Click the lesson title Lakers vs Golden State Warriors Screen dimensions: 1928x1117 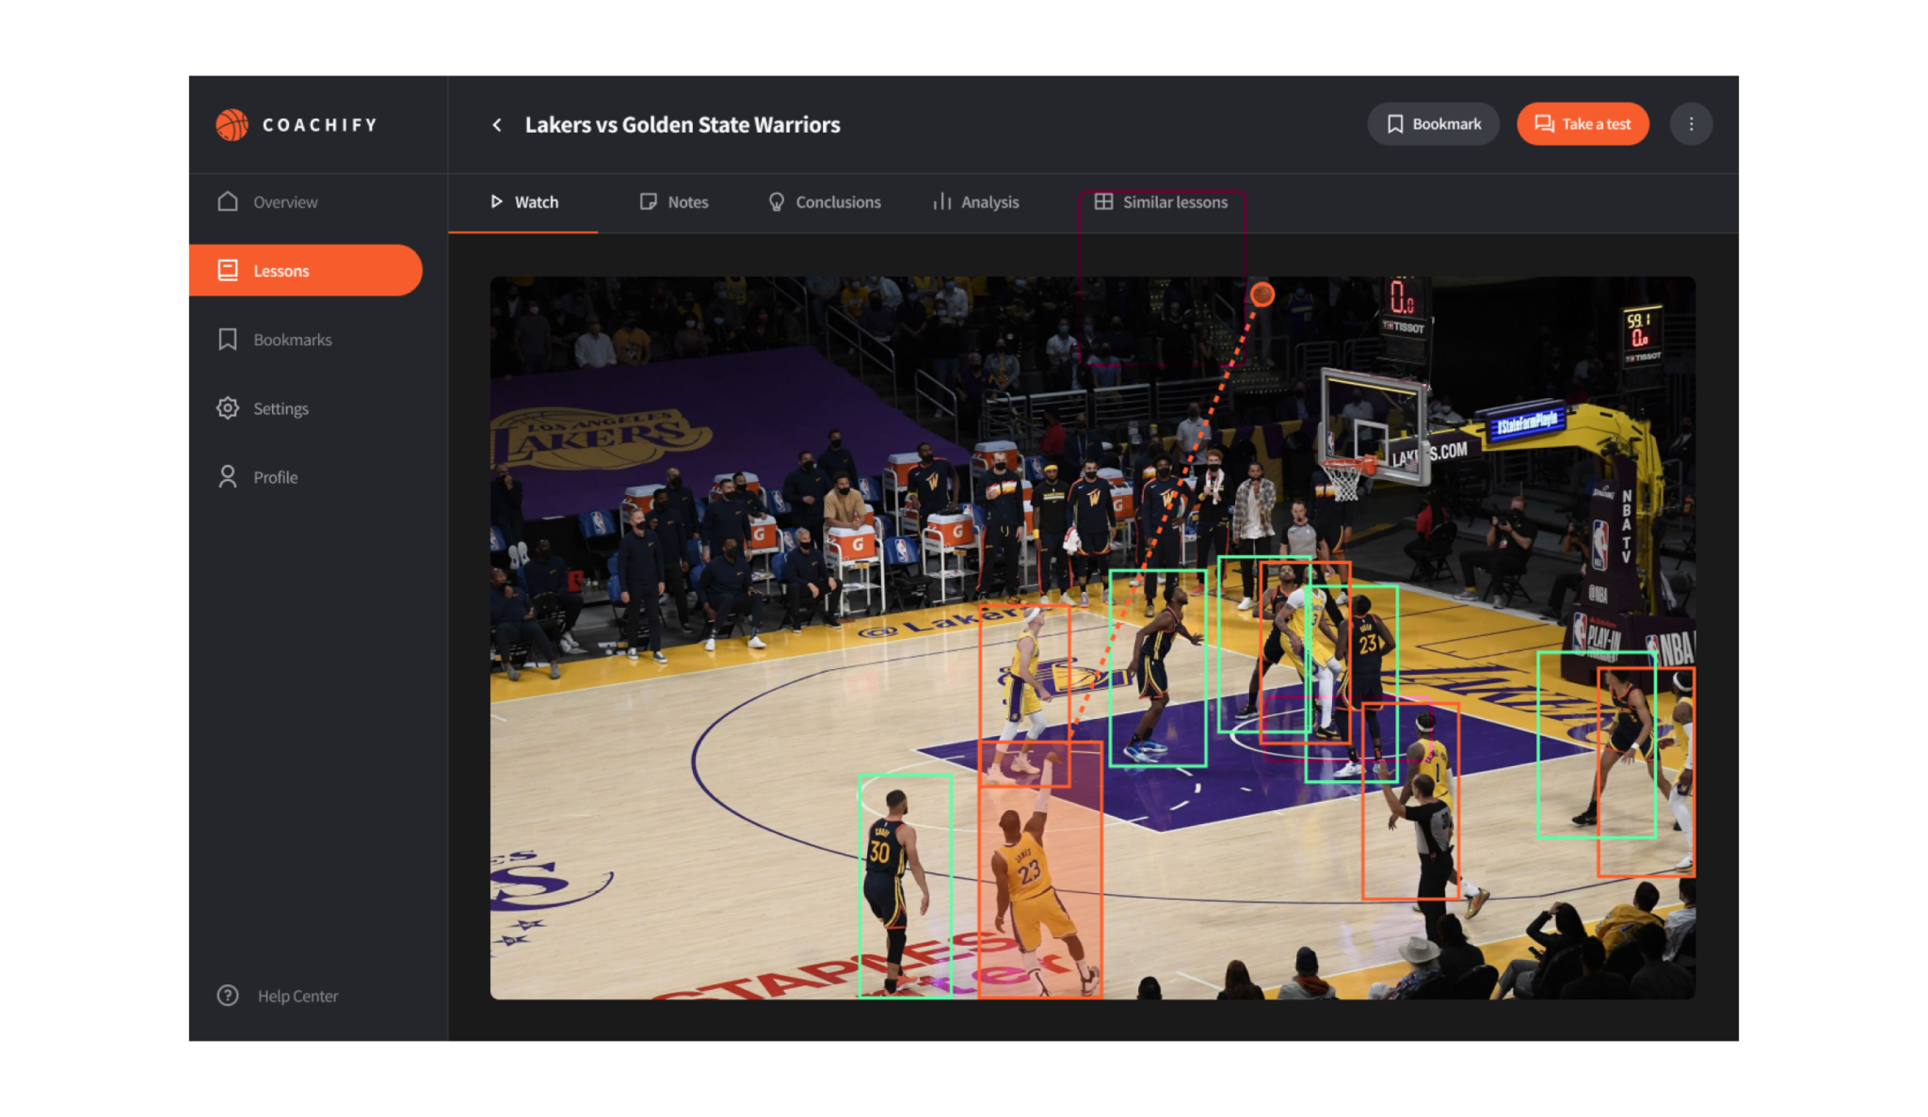click(683, 124)
